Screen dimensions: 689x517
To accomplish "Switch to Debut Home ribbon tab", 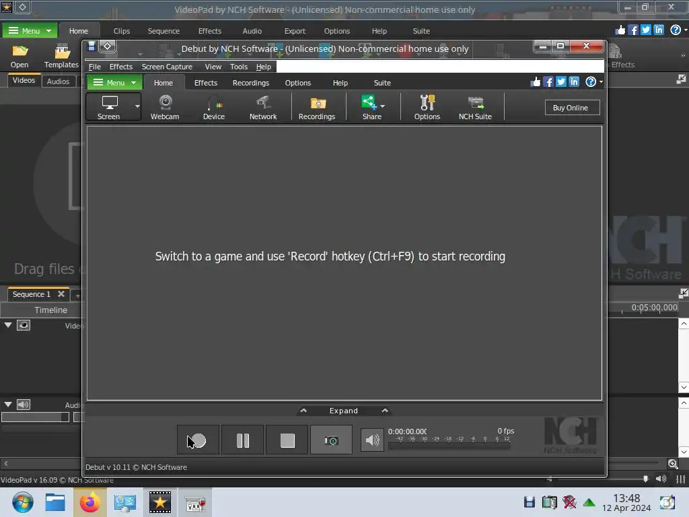I will pos(163,83).
